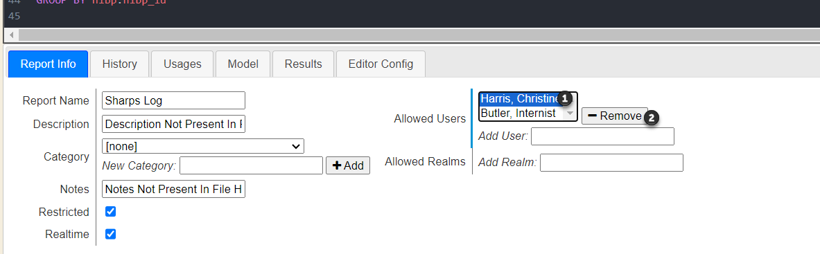Go to the Model tab
Image resolution: width=820 pixels, height=254 pixels.
tap(243, 64)
